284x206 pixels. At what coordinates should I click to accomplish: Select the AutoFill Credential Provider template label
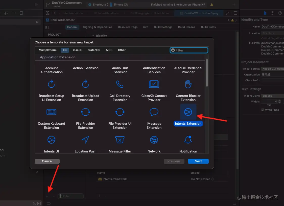[188, 70]
